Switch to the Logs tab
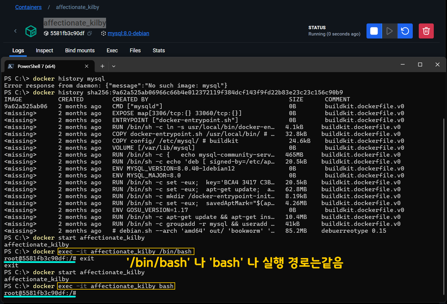Viewport: 447px width, 304px height. [x=18, y=51]
